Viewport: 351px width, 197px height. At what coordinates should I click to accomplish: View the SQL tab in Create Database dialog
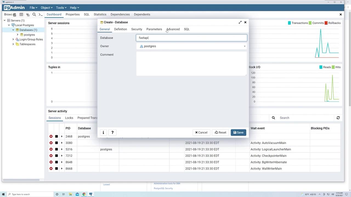click(187, 29)
